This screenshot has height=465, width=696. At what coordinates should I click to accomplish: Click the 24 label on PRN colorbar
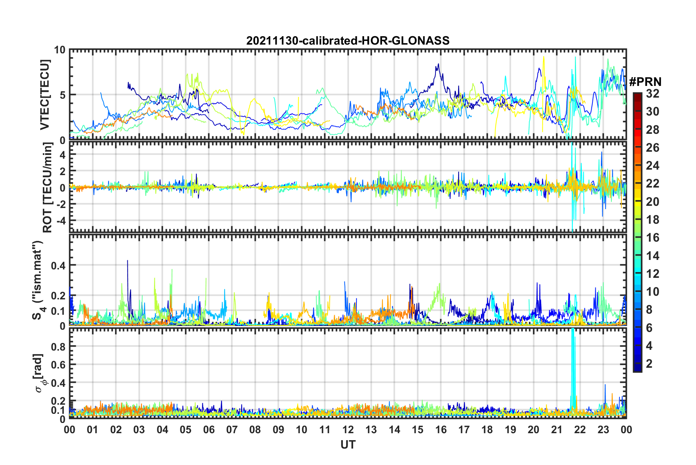[x=652, y=166]
